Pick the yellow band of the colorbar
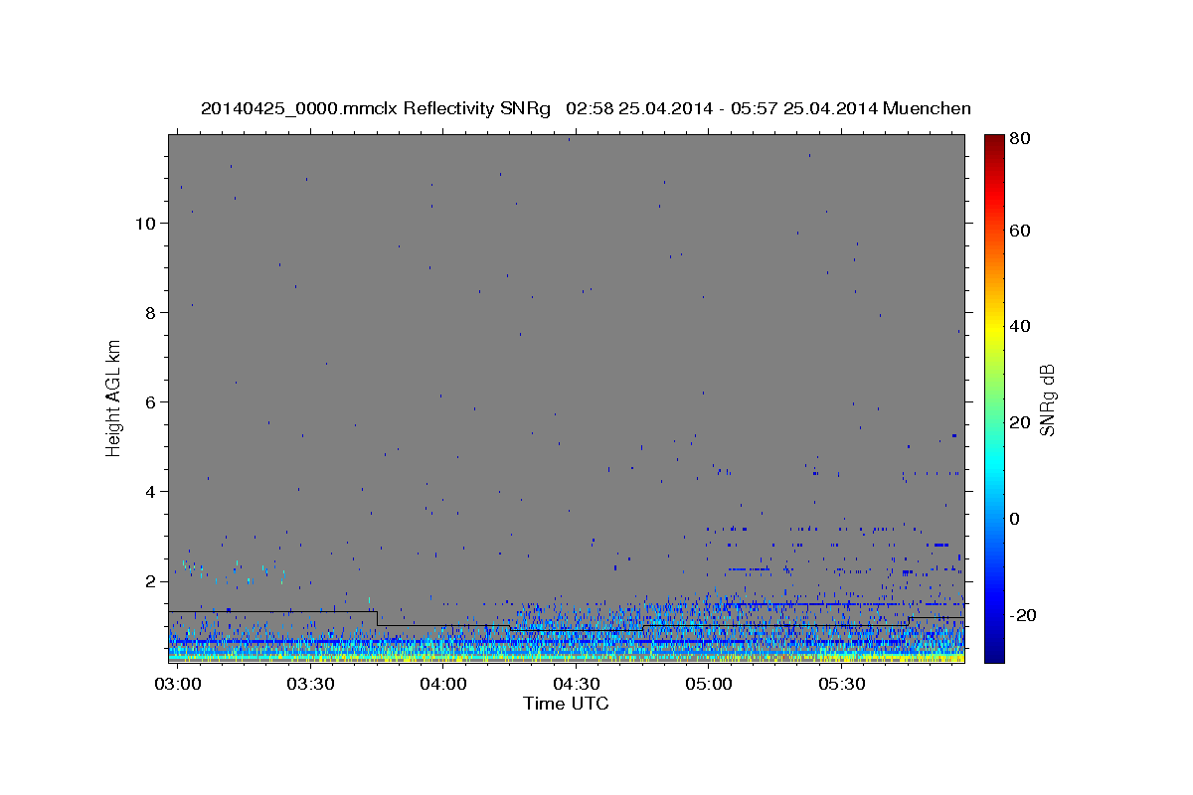 994,331
